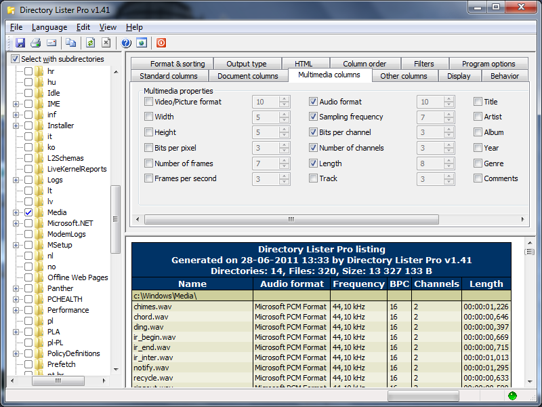This screenshot has height=407, width=542.
Task: Expand the Media folder tree node
Action: (16, 212)
